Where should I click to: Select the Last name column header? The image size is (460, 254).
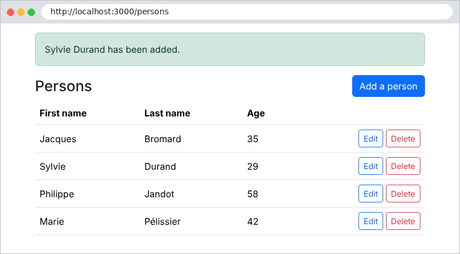[167, 113]
